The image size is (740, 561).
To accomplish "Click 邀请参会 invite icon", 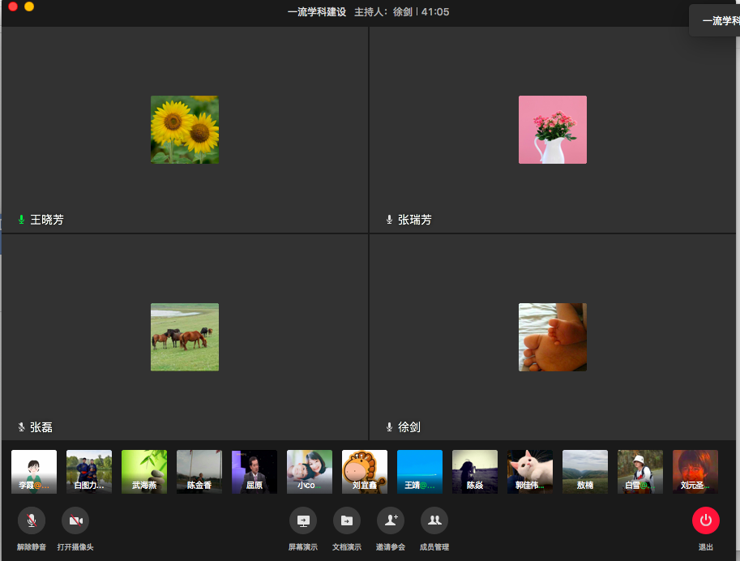I will tap(390, 520).
